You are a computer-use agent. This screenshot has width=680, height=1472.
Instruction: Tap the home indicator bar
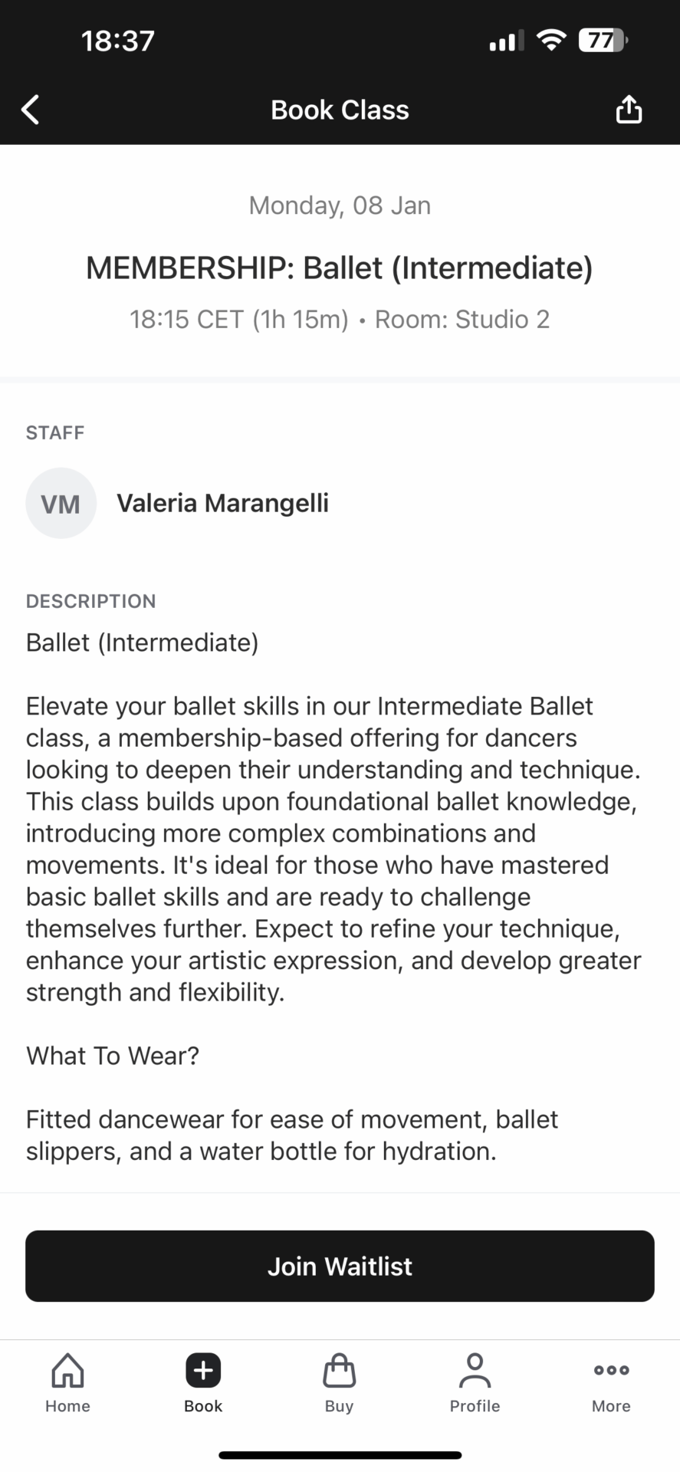point(340,1454)
